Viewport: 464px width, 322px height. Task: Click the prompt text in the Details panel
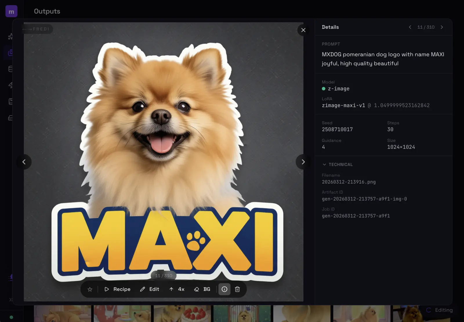(x=383, y=59)
